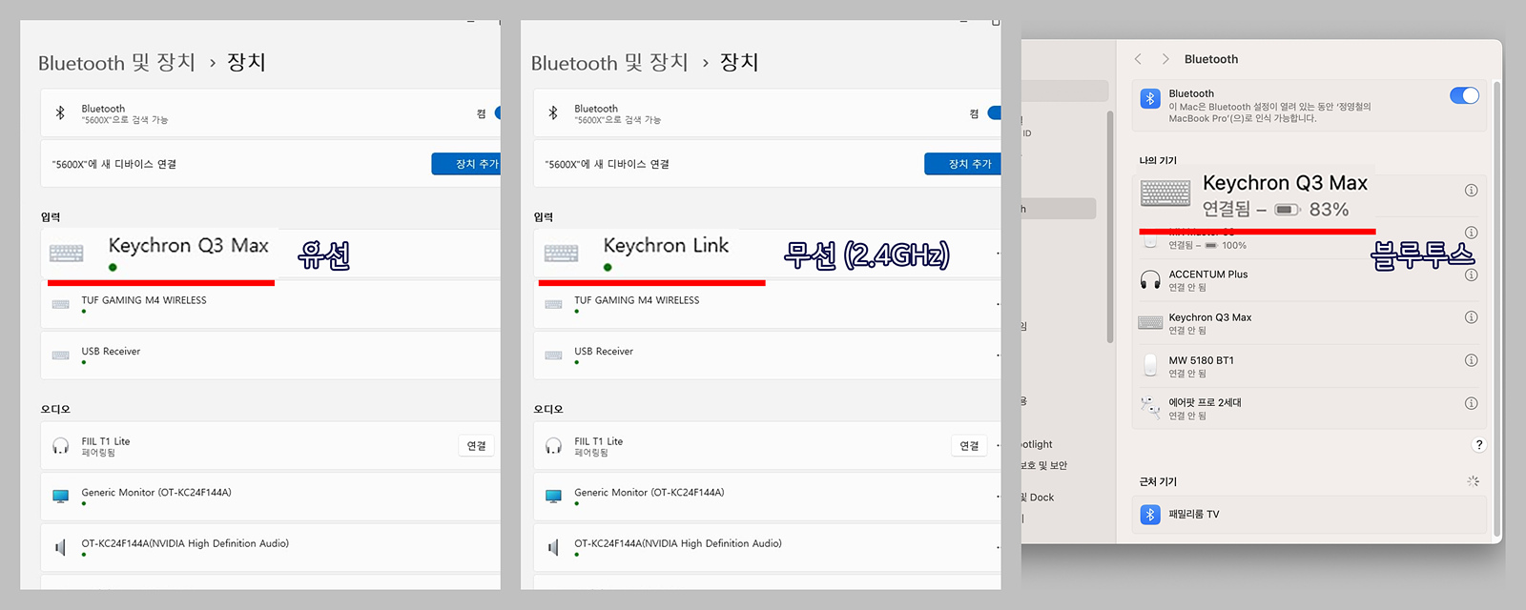Screen dimensions: 1526x610
Task: Click the Bluetooth symbol icon in the Keychron Link window
Action: 553,112
